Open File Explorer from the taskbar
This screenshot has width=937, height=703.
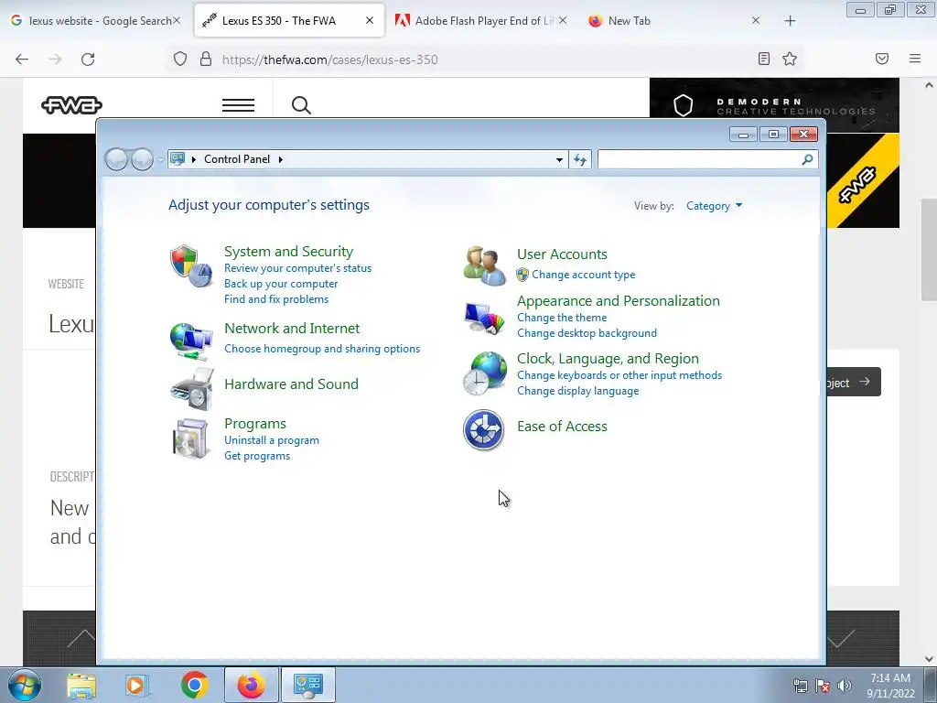click(x=81, y=685)
